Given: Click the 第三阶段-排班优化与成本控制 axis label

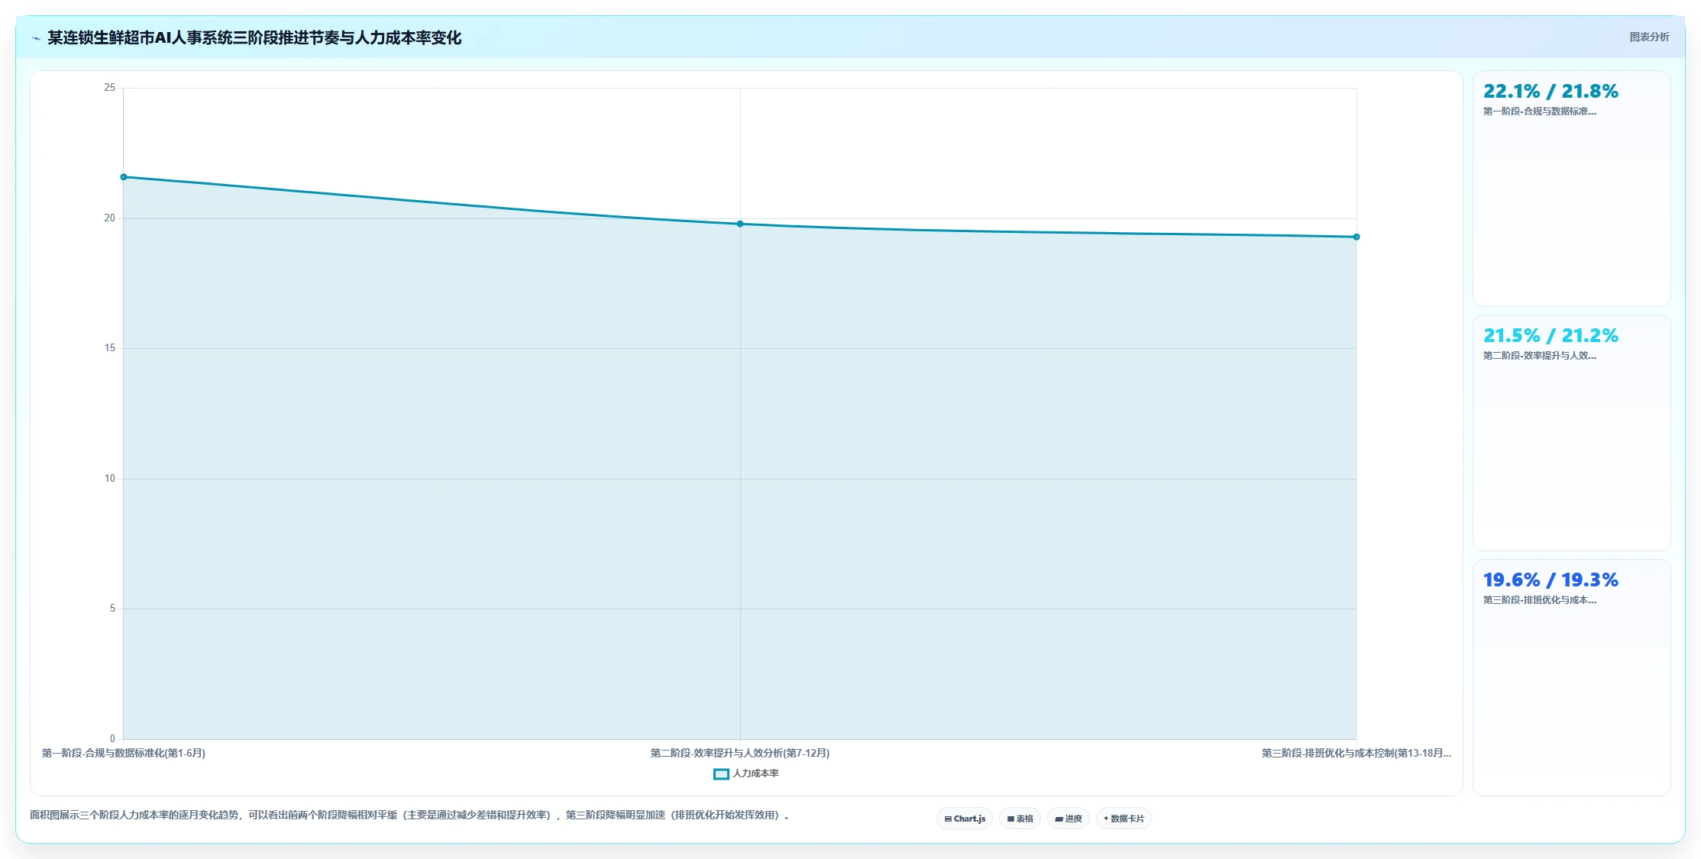Looking at the screenshot, I should tap(1357, 753).
